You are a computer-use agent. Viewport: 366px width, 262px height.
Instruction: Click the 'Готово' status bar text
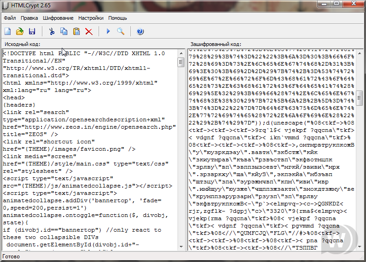tap(11, 256)
